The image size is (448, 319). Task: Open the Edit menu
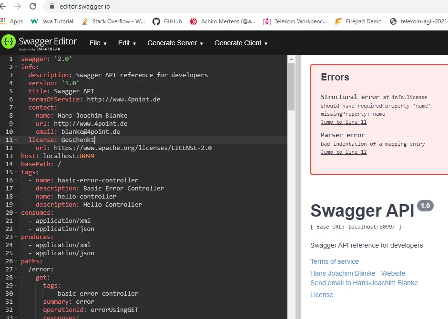point(127,43)
